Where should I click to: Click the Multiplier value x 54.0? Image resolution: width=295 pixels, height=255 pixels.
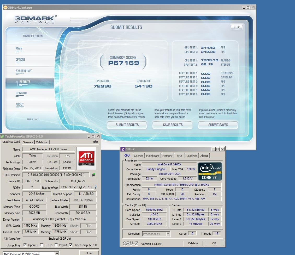coord(154,214)
